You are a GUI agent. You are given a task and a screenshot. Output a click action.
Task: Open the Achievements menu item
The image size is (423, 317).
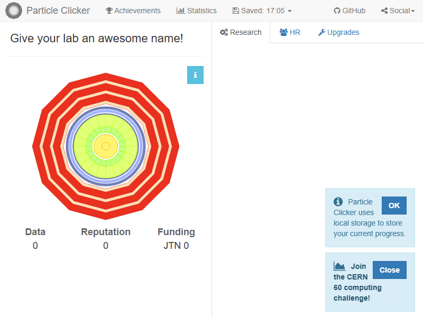tap(133, 11)
